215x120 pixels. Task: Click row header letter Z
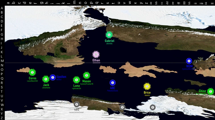coord(2,118)
